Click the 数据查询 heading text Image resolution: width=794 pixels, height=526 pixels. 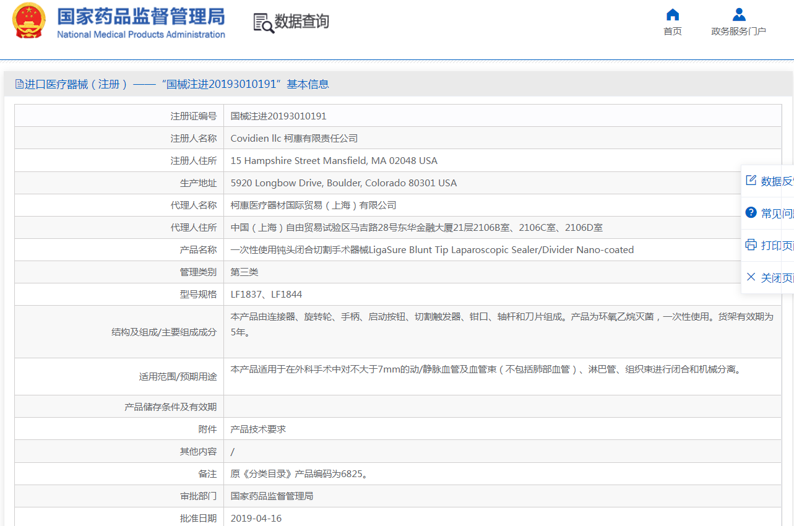tap(302, 22)
